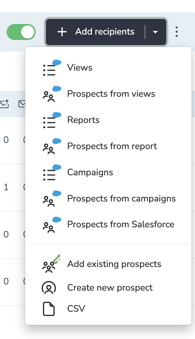Image resolution: width=195 pixels, height=339 pixels.
Task: Click the Reports list icon
Action: pos(52,120)
